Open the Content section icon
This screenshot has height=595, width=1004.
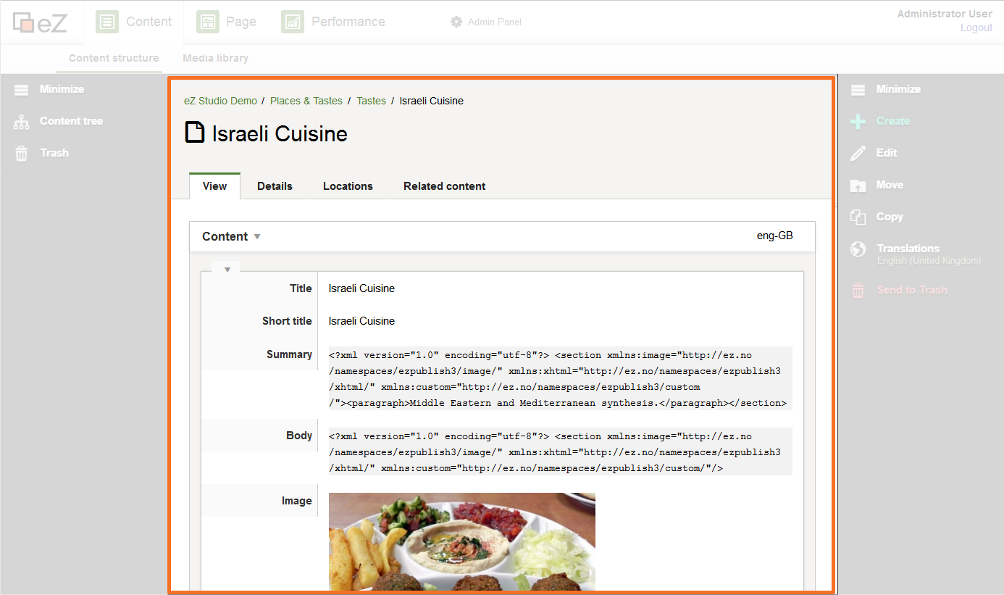tap(107, 22)
